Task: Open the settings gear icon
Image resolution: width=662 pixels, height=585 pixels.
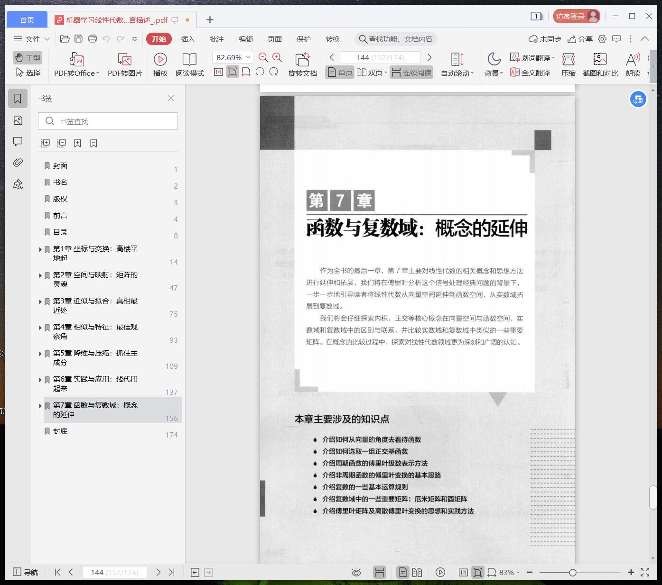Action: click(602, 39)
